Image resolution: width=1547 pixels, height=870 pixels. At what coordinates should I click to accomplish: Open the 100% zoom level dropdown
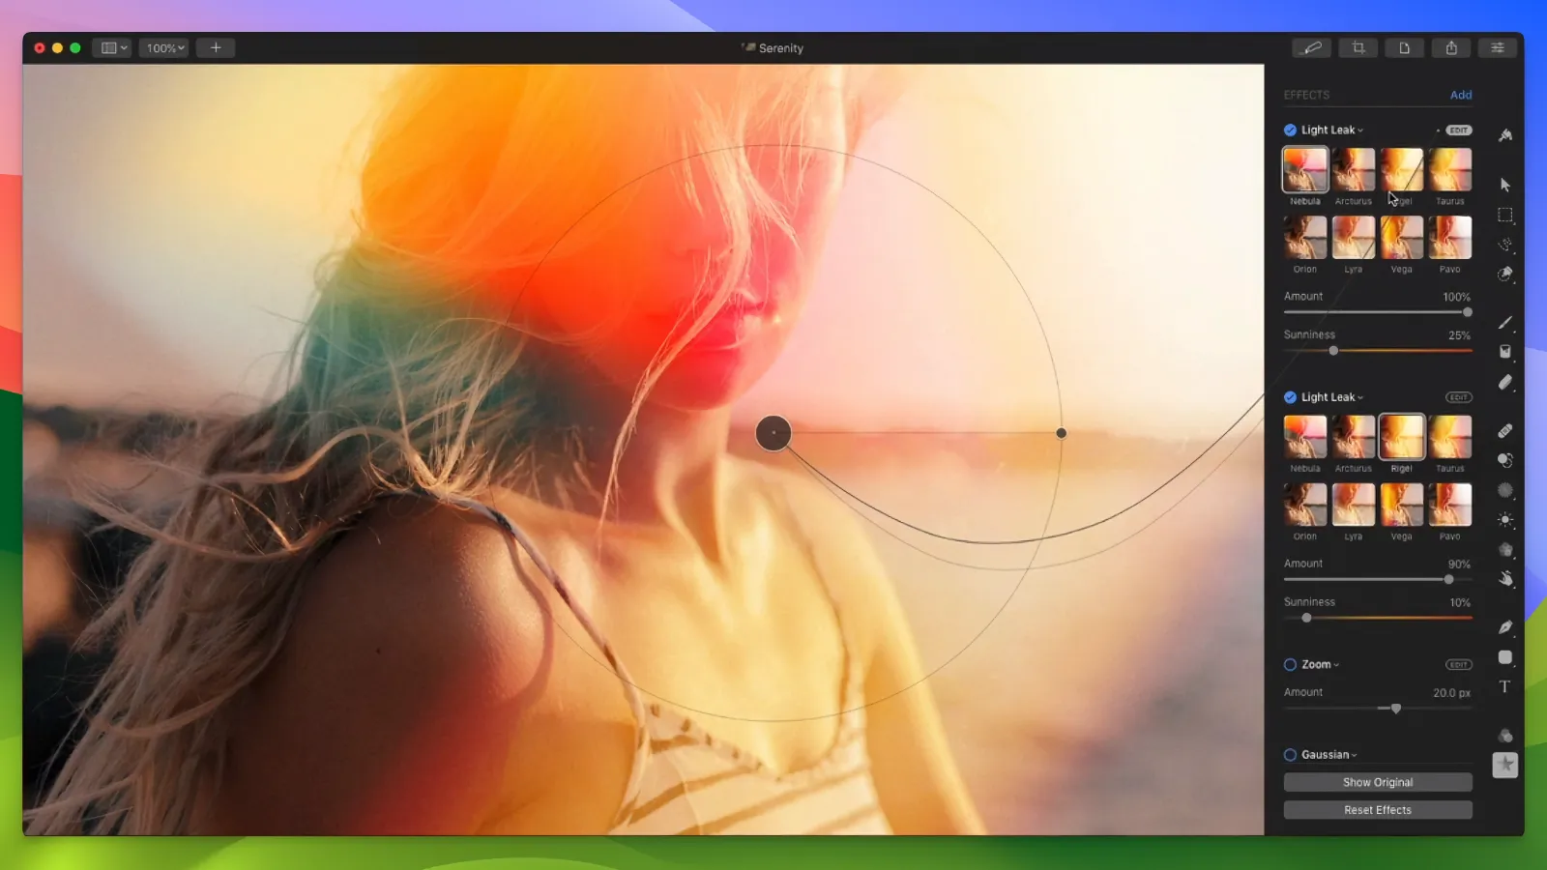coord(163,47)
